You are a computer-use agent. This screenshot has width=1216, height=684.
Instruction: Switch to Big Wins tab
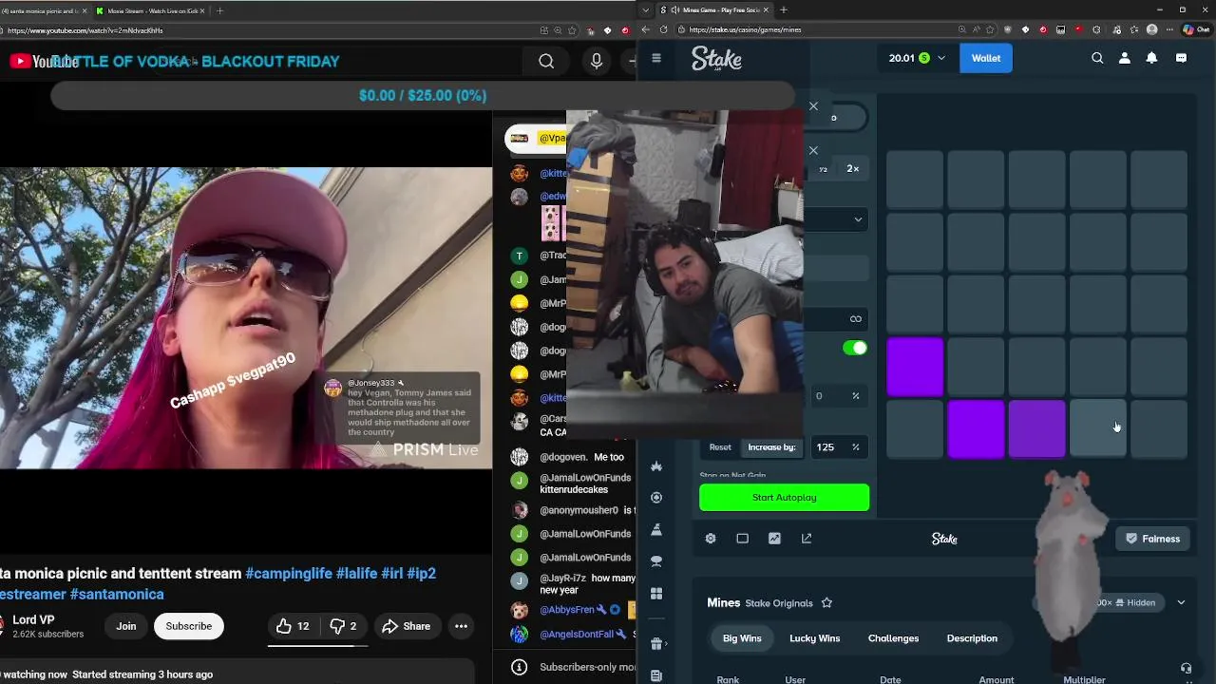pyautogui.click(x=742, y=638)
